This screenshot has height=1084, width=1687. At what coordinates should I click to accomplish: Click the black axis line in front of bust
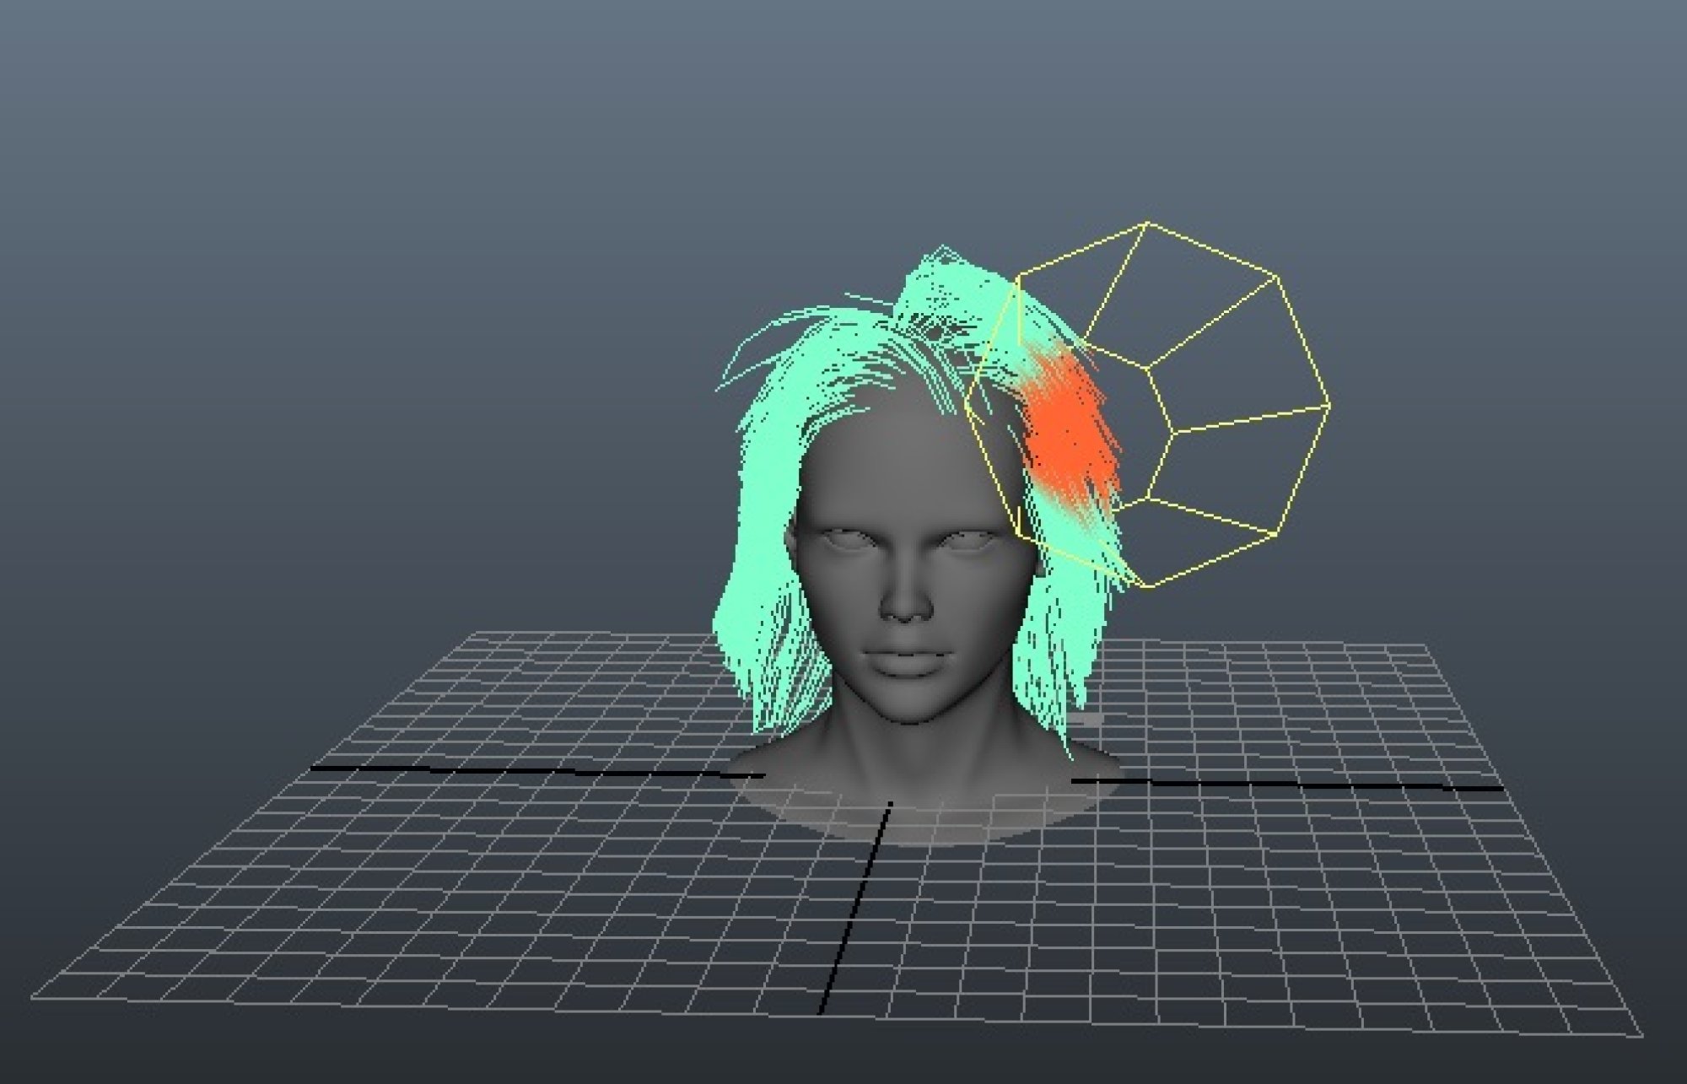pos(856,907)
